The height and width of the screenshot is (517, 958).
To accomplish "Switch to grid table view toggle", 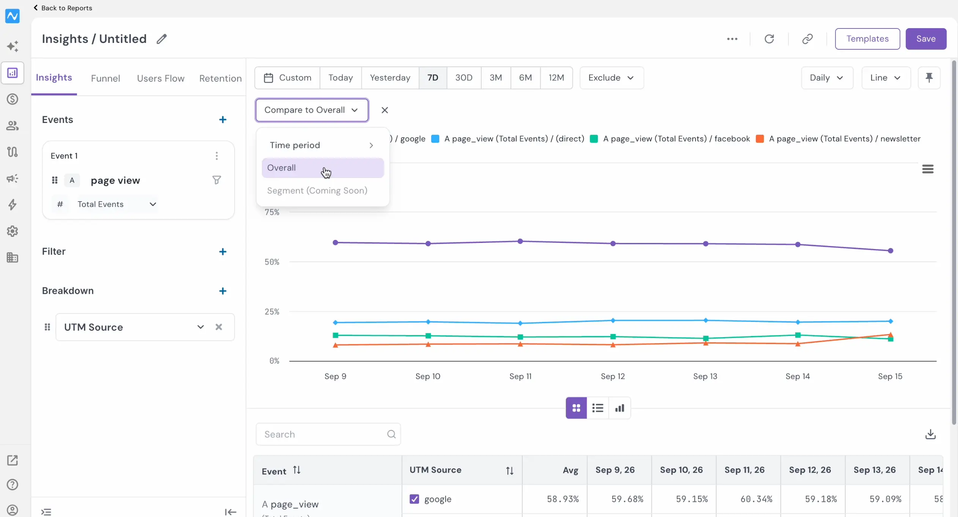I will (576, 408).
